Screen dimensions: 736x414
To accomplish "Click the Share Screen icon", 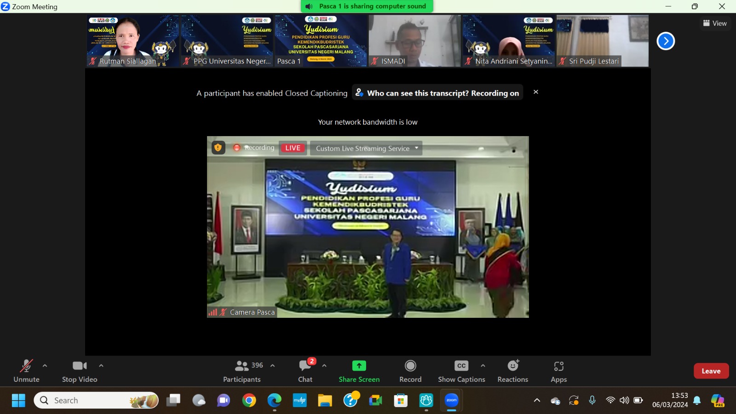I will pos(359,366).
